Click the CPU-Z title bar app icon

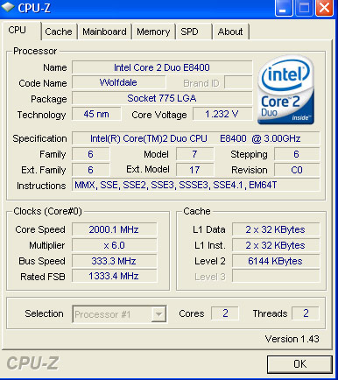click(x=7, y=7)
